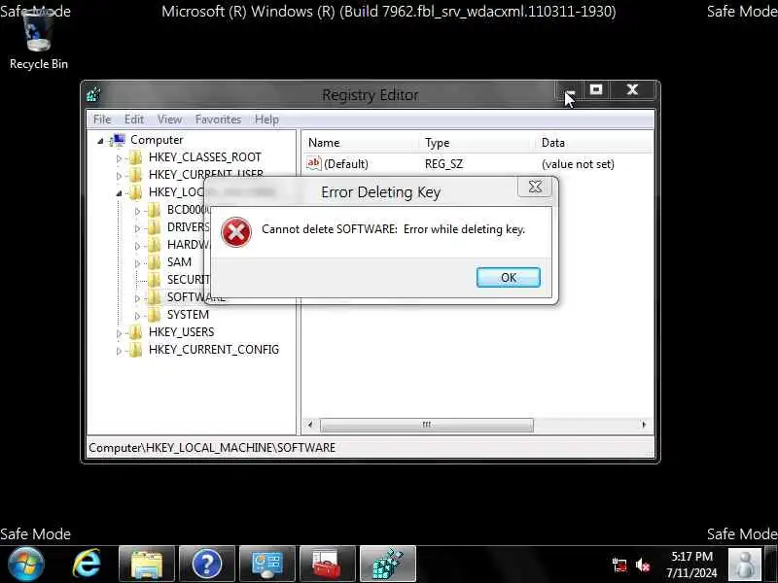Image resolution: width=778 pixels, height=583 pixels.
Task: Click the REG_SZ type cell
Action: tap(443, 164)
